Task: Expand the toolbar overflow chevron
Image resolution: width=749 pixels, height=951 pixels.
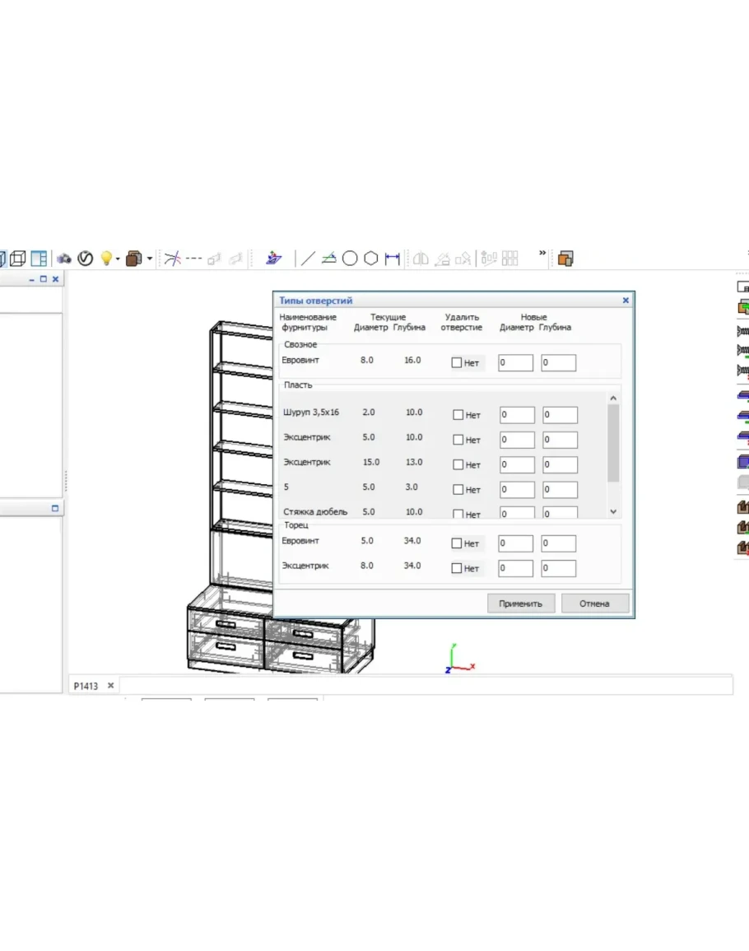Action: click(x=542, y=254)
